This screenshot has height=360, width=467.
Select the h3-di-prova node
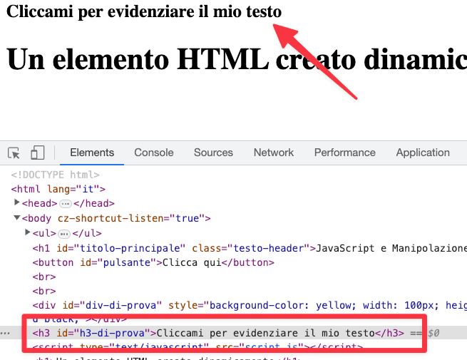tap(218, 333)
